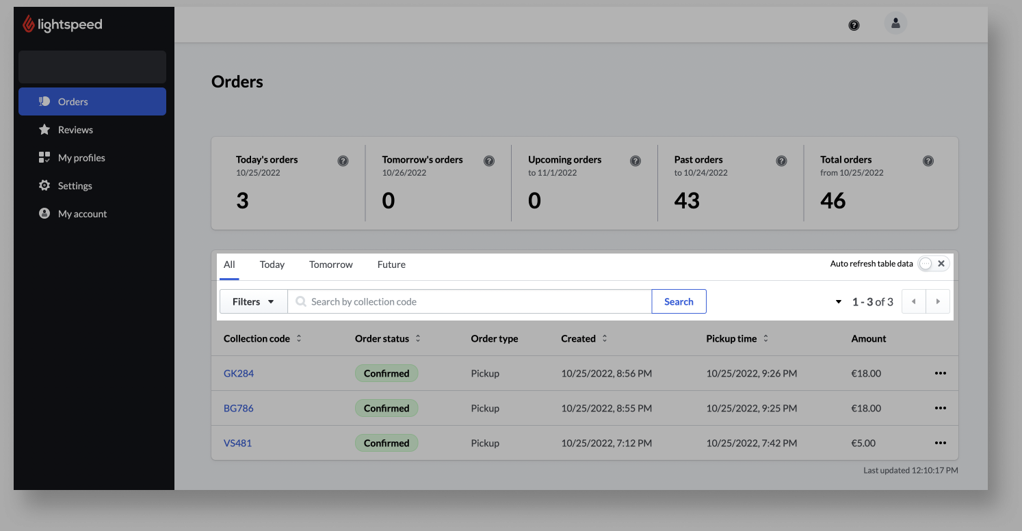Click the Search button
Viewport: 1022px width, 531px height.
679,301
